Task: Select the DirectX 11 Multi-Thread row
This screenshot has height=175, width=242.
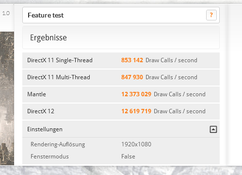Action: click(121, 77)
